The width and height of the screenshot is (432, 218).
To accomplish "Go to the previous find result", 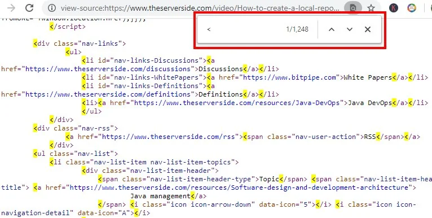I will pos(332,29).
